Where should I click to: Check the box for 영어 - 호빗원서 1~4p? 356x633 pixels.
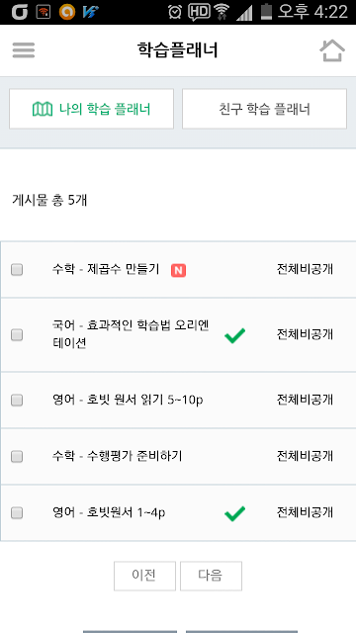pyautogui.click(x=17, y=513)
